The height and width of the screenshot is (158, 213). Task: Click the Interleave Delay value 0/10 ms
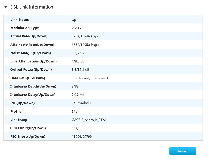pyautogui.click(x=78, y=95)
